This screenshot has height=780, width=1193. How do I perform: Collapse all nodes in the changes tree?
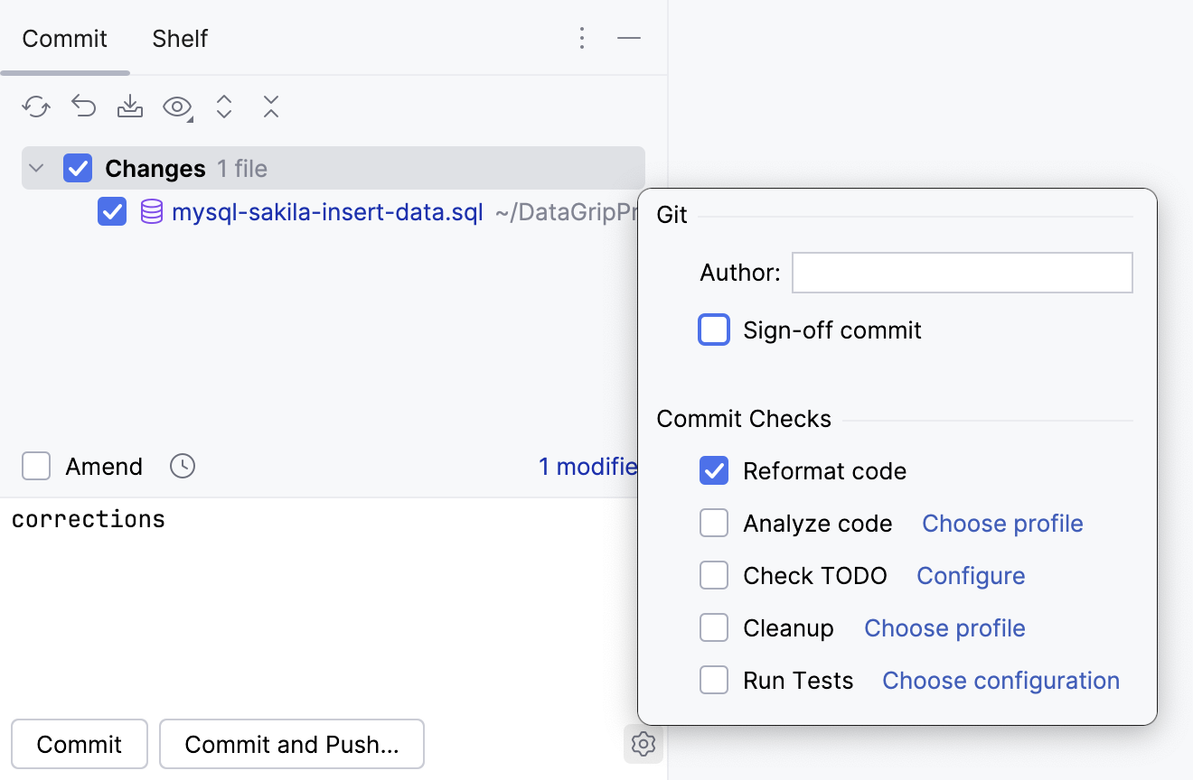point(271,107)
